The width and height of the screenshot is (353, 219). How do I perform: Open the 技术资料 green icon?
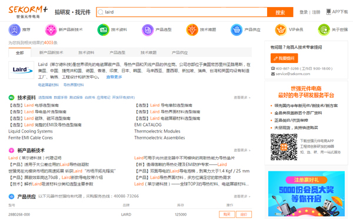pos(103,30)
